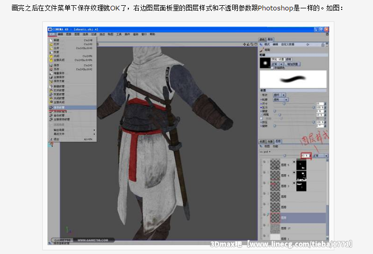Choose Close All with Ctrl+Shift+F4 shortcut

(73, 60)
